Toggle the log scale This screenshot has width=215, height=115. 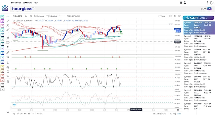point(175,114)
